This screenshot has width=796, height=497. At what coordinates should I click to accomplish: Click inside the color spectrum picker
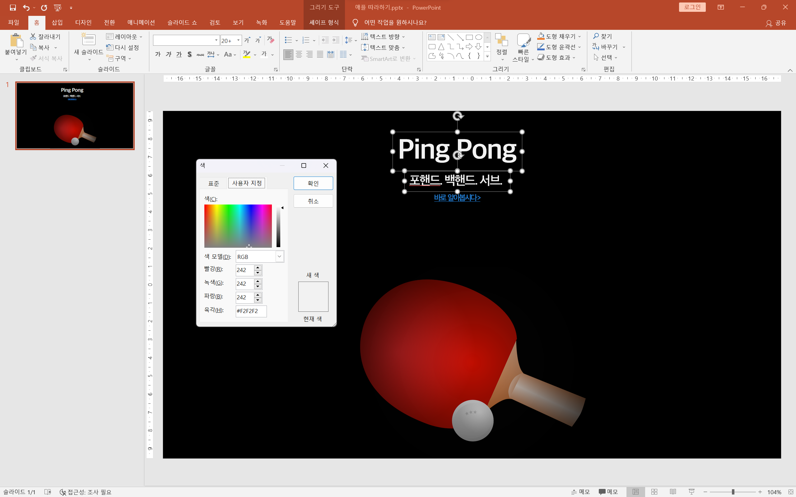click(x=238, y=226)
